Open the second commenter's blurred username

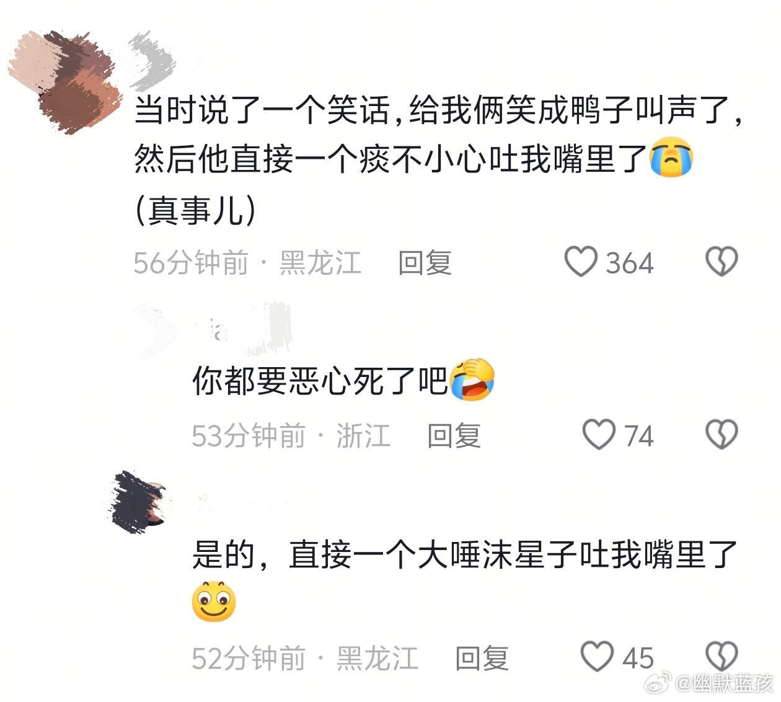click(x=243, y=329)
